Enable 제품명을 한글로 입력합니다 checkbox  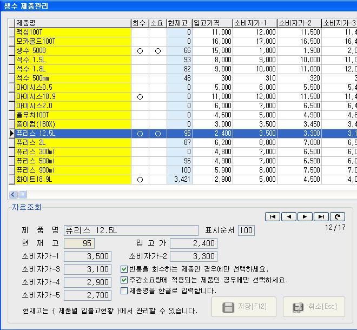point(124,291)
